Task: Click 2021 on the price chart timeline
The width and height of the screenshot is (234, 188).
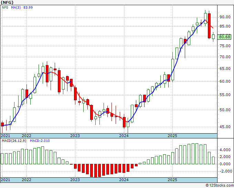Action: 6,136
